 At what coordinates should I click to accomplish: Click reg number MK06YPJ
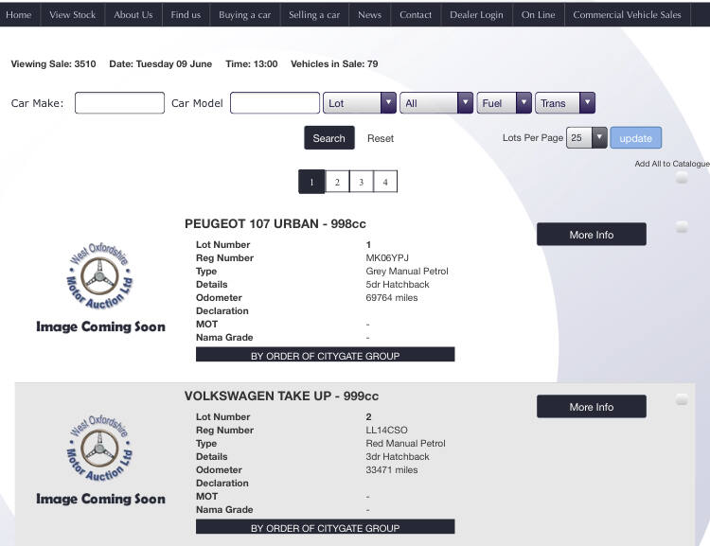[387, 257]
